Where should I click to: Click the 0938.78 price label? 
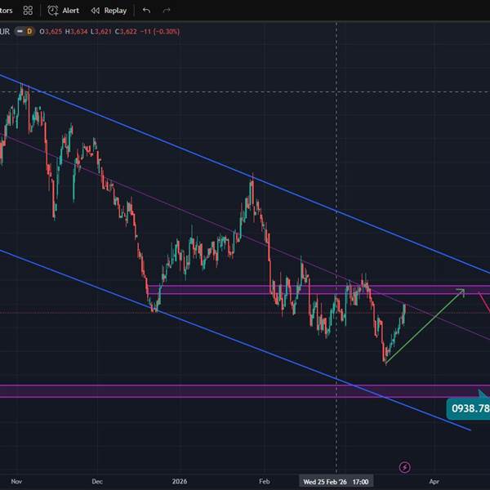[x=469, y=408]
